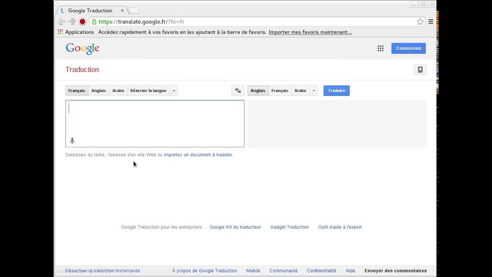Select Anglais as target language
The image size is (492, 277).
(x=258, y=90)
